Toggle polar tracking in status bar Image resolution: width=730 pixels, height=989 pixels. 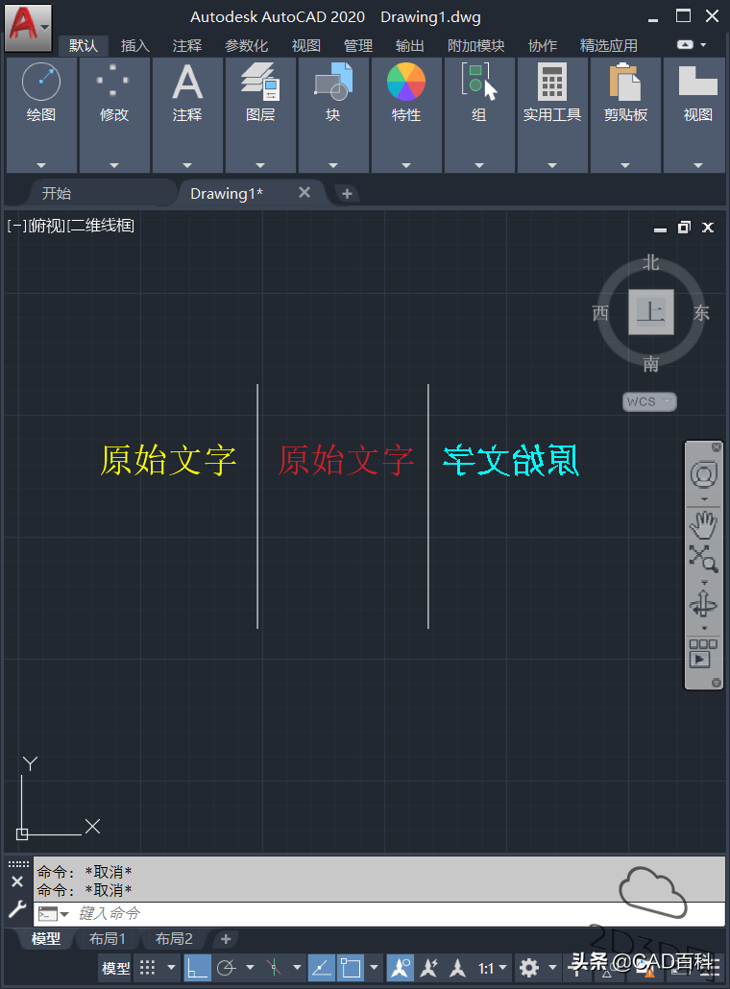[x=227, y=967]
